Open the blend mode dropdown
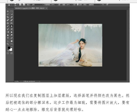This screenshot has height=112, width=137. coord(37,5)
